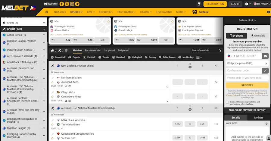Expand markets for Northern Districts match
271x141 pixels.
coord(167,87)
